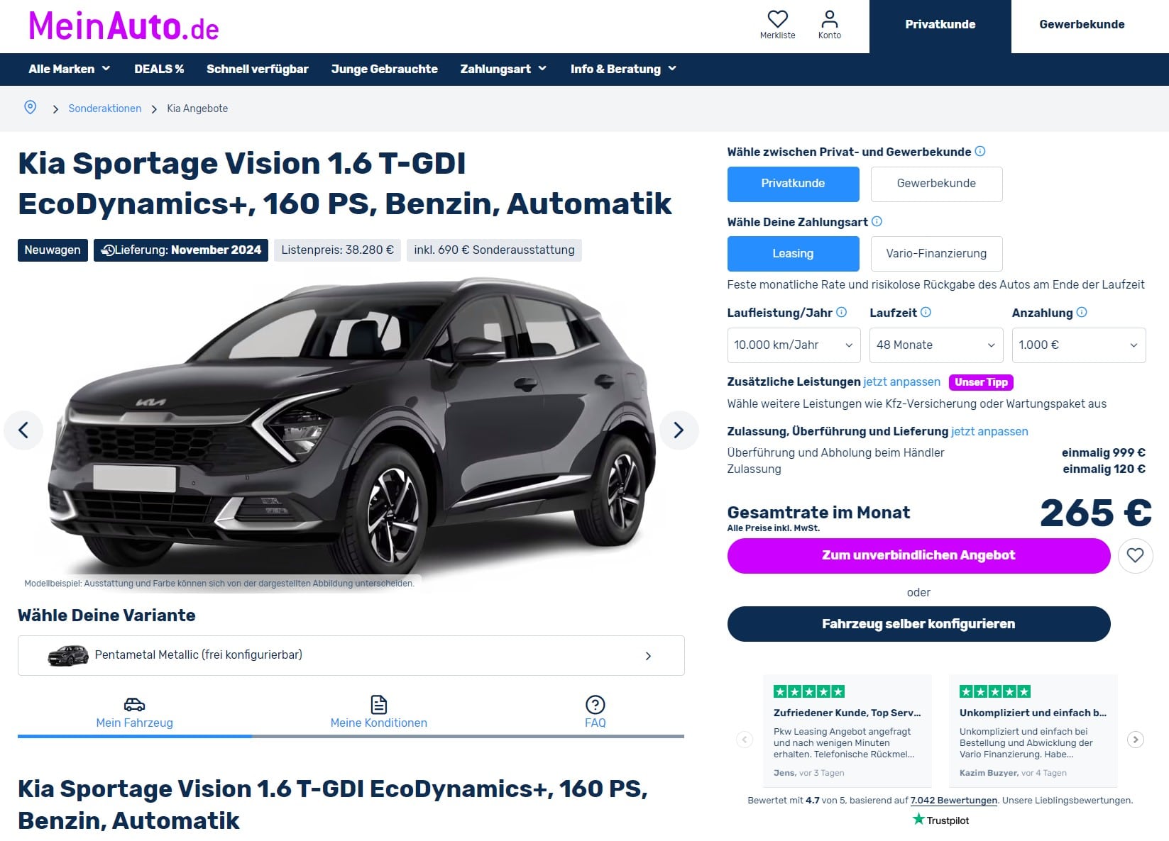This screenshot has width=1169, height=841.
Task: Switch to Gewerbekunde in top header
Action: 1082,26
